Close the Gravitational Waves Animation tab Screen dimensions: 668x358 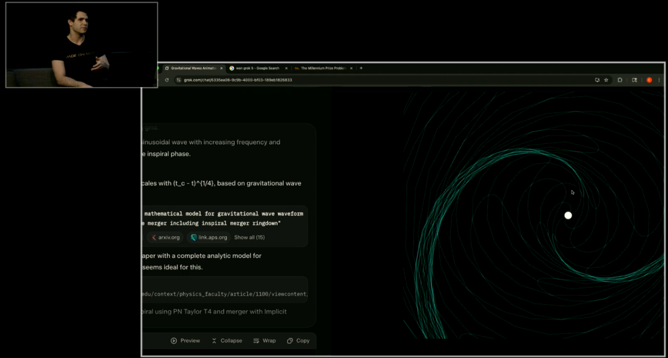221,68
